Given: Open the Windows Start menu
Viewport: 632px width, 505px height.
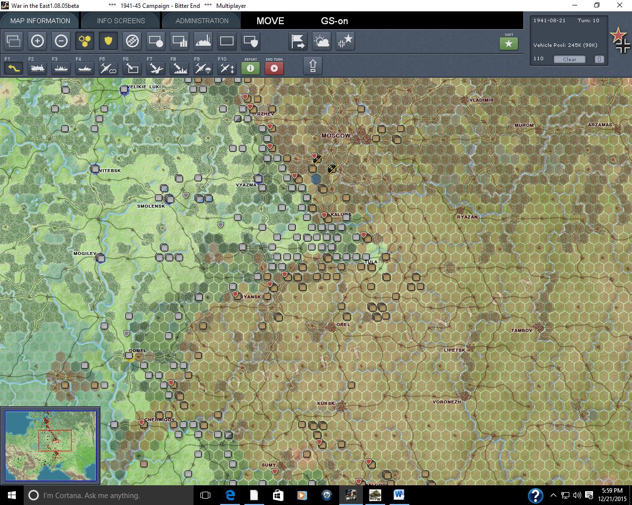Looking at the screenshot, I should 12,495.
